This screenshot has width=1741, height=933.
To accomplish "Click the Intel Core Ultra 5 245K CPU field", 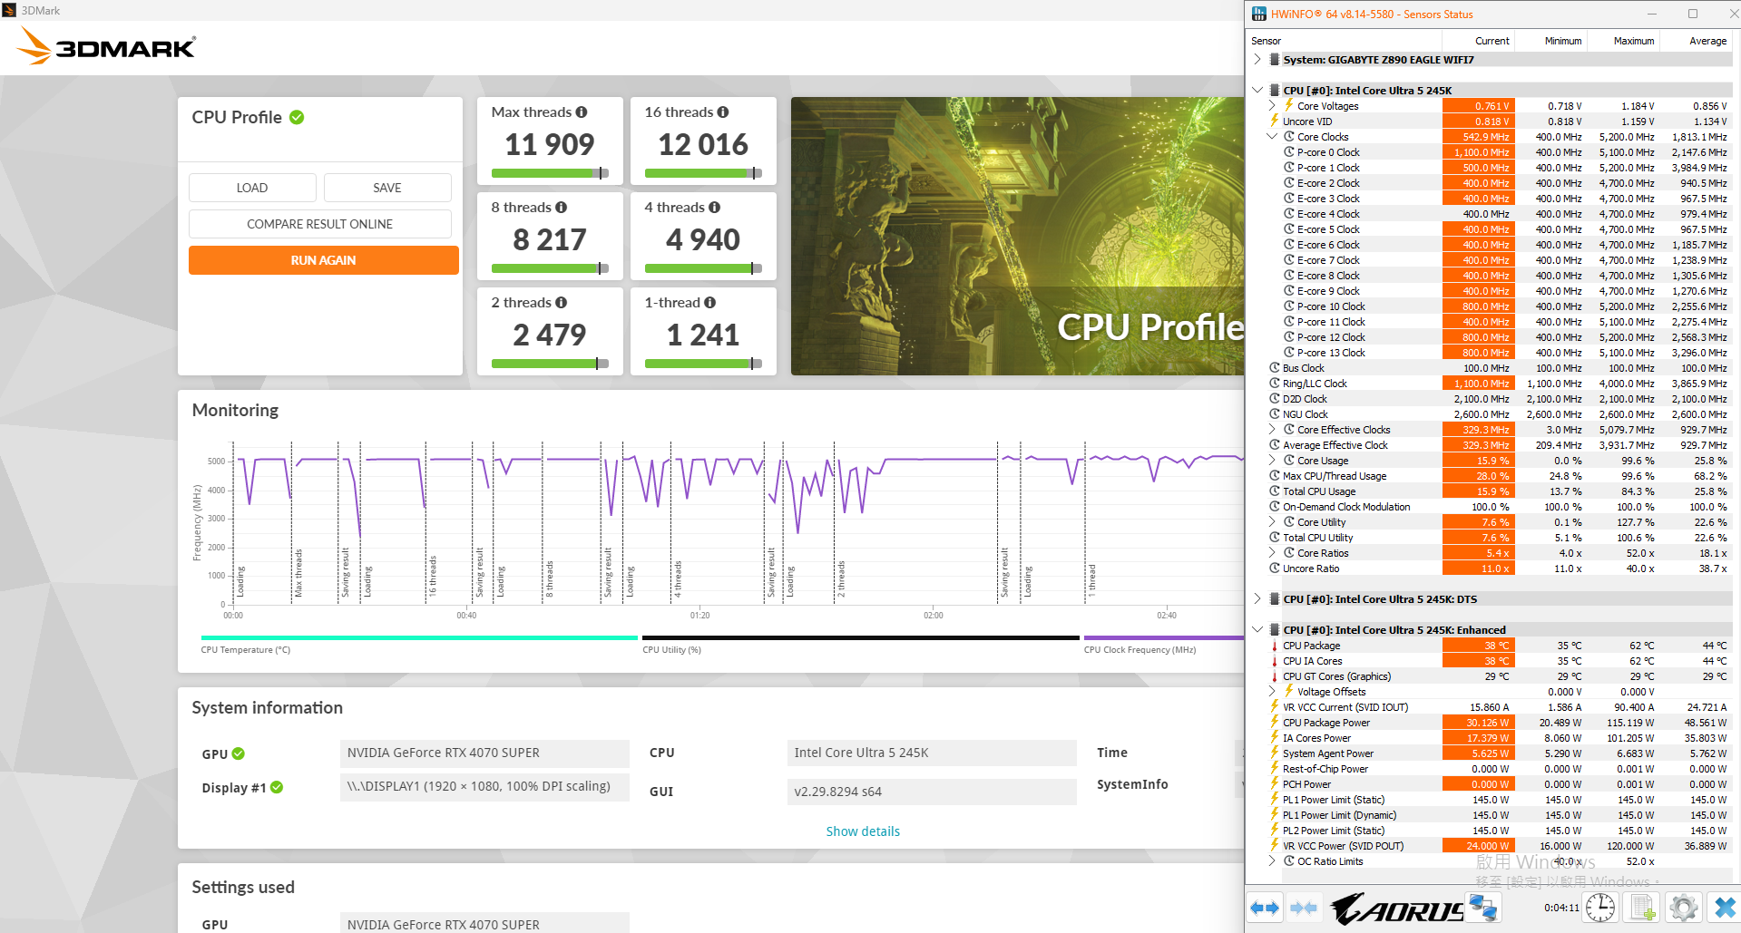I will 932,753.
